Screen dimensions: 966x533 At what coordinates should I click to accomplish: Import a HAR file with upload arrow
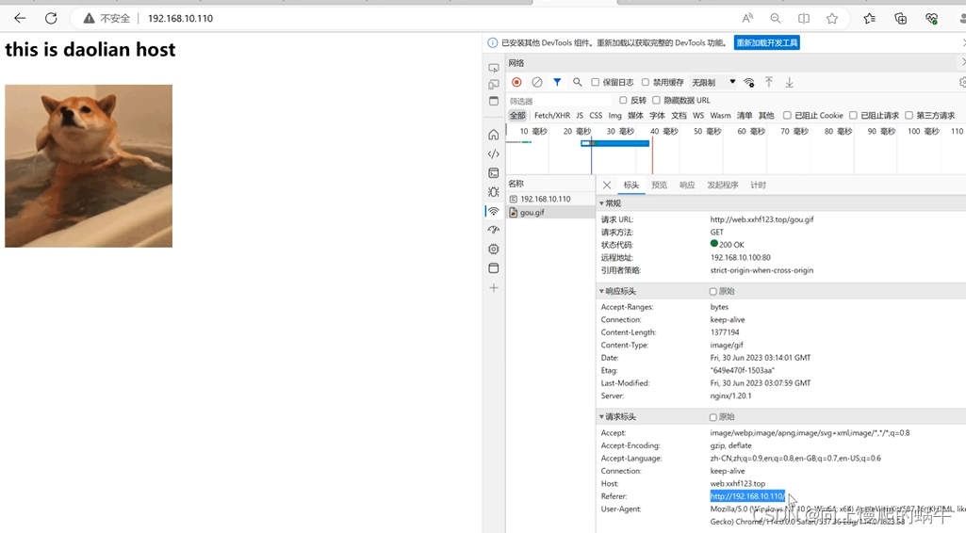click(769, 82)
